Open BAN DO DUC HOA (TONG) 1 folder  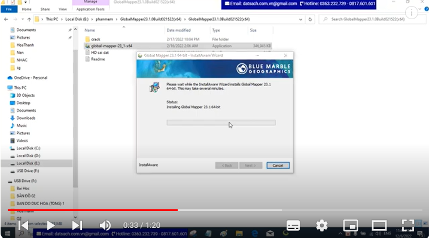point(40,203)
